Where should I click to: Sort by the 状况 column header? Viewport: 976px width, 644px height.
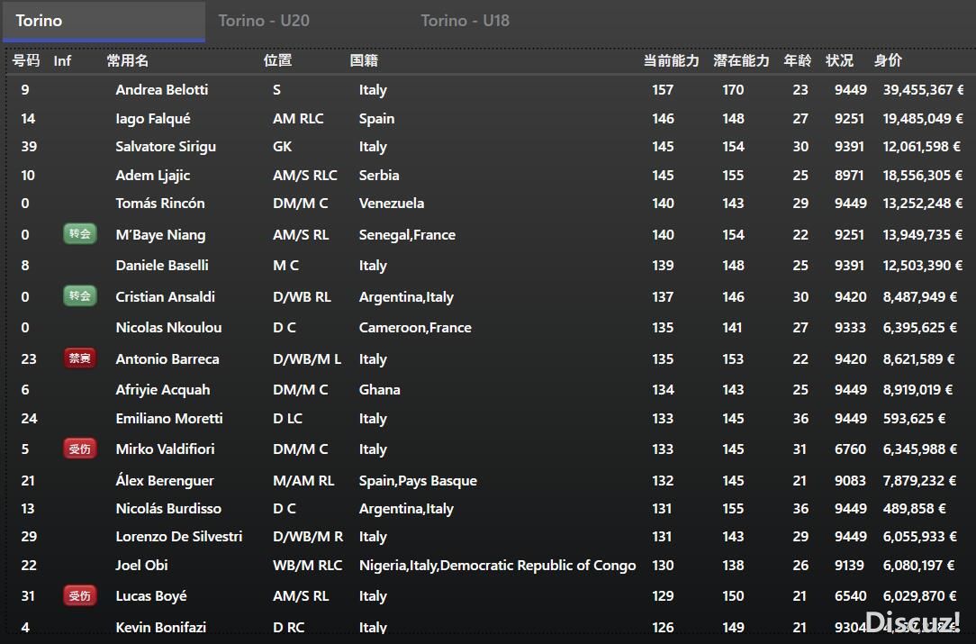click(x=840, y=60)
